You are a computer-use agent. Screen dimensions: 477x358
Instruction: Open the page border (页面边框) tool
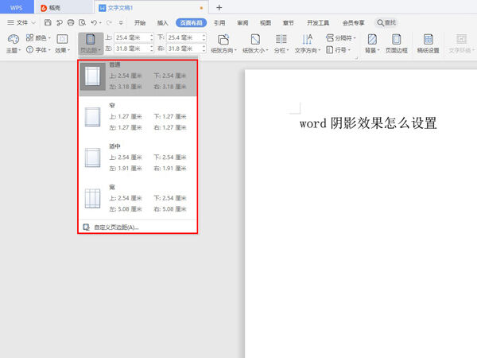pyautogui.click(x=395, y=39)
